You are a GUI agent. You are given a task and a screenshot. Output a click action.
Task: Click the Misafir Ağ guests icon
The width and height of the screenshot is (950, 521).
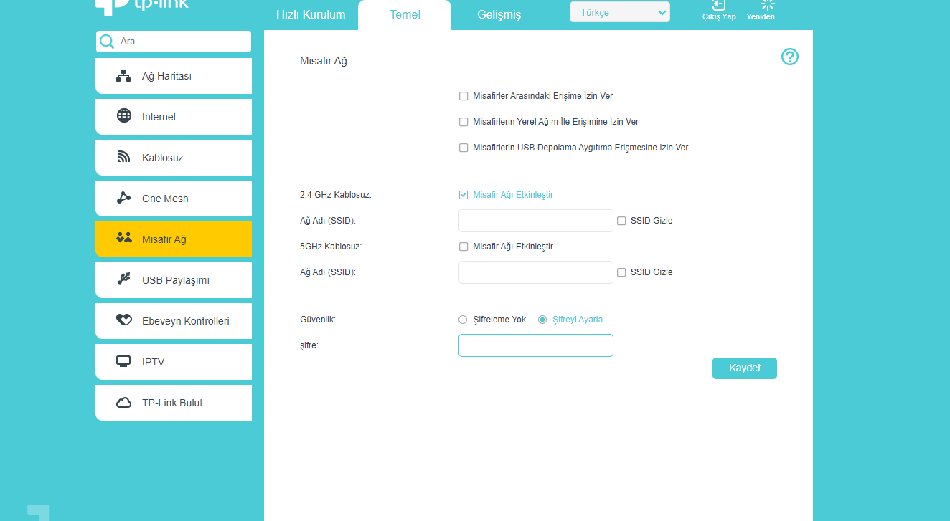124,239
